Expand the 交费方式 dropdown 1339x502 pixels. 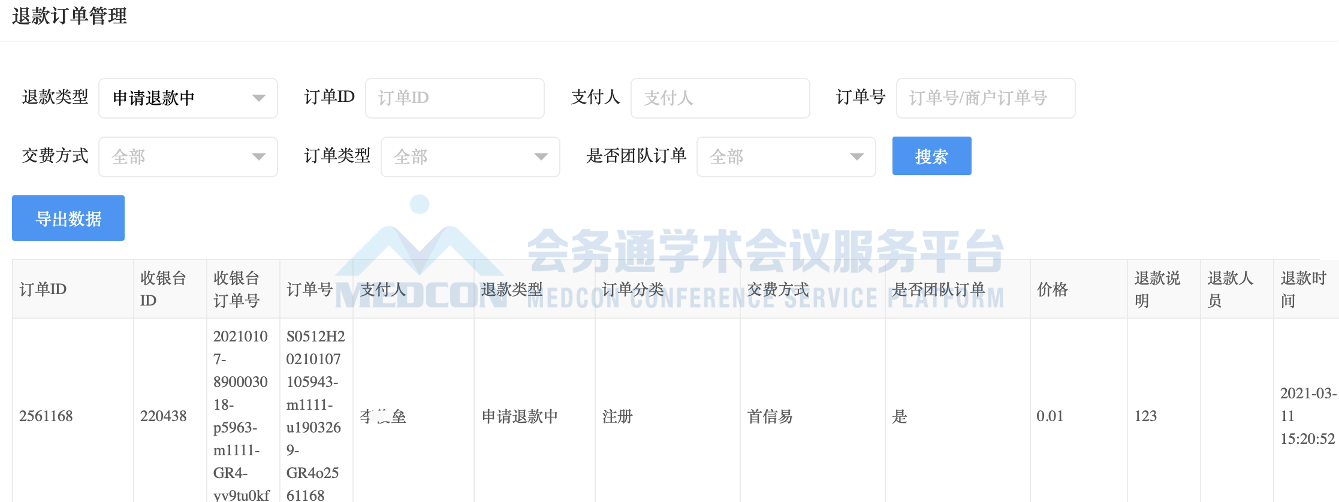(x=188, y=157)
